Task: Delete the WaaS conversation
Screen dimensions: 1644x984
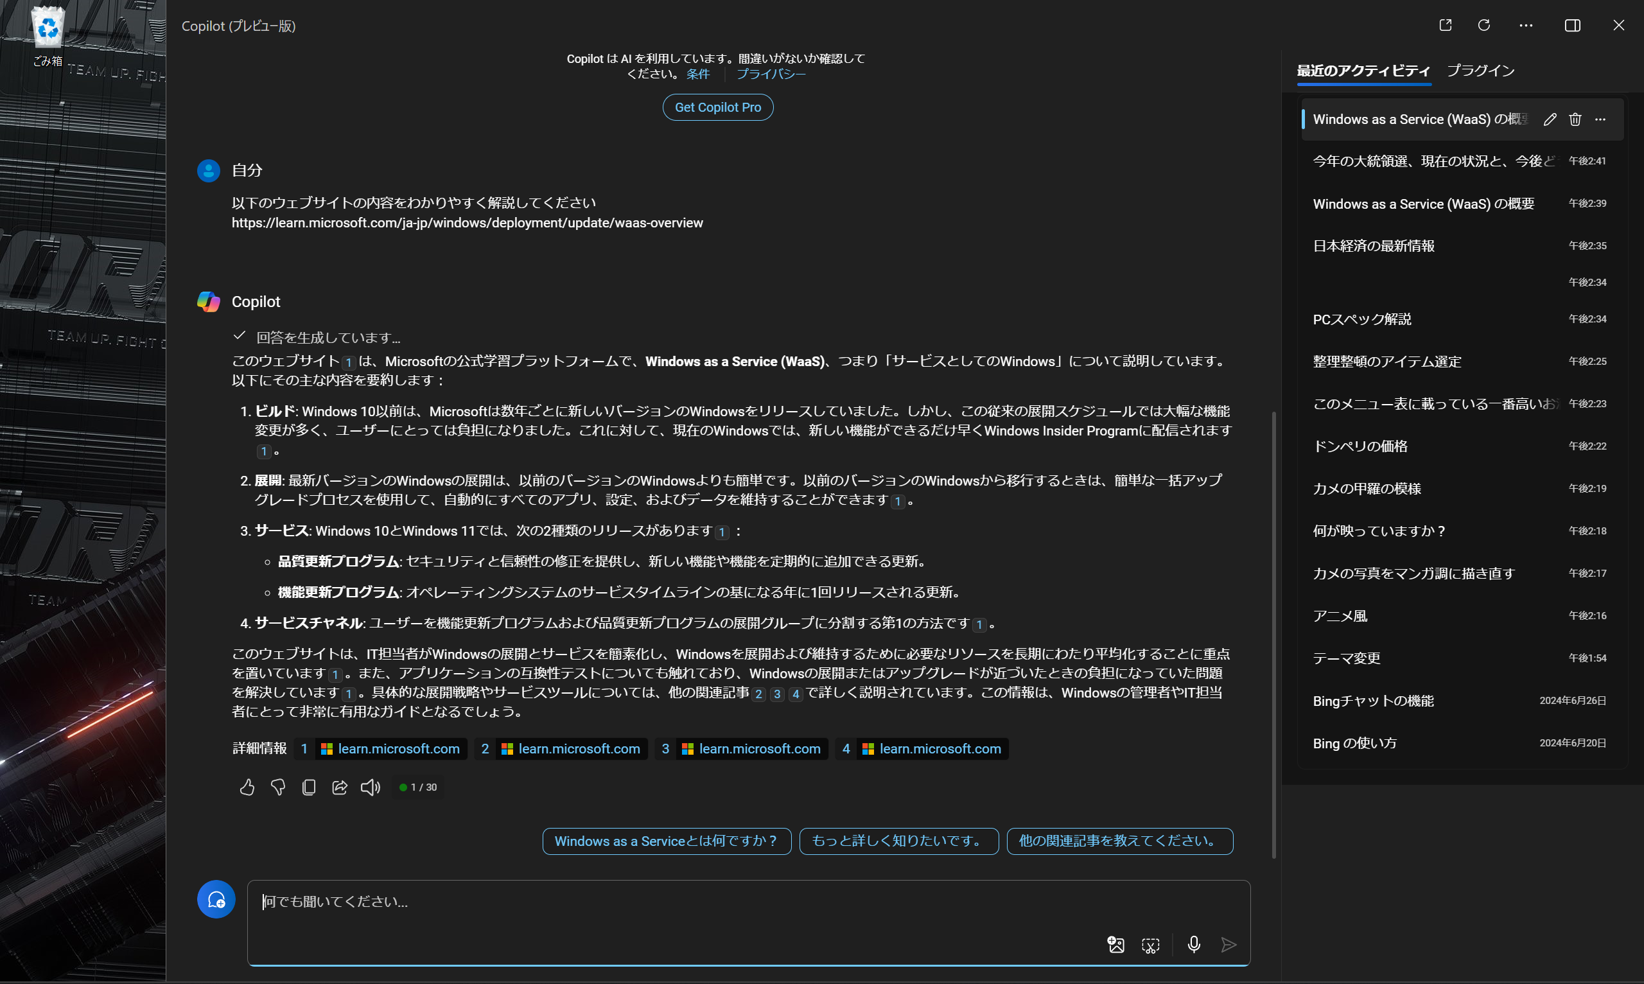Action: (1575, 119)
